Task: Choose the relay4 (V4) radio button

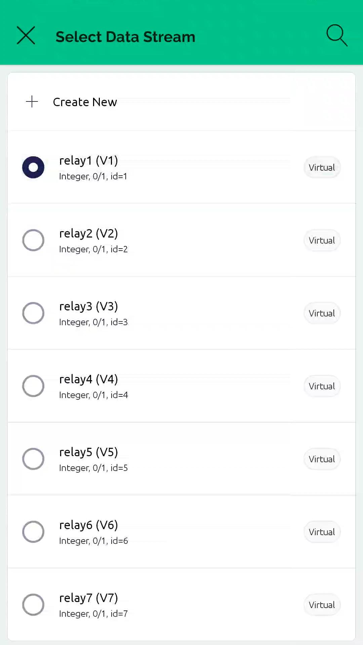Action: coord(33,386)
